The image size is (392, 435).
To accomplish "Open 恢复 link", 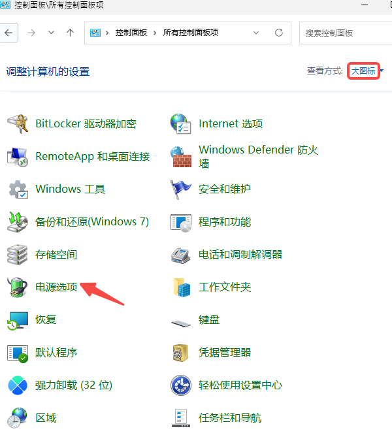I will (x=46, y=320).
